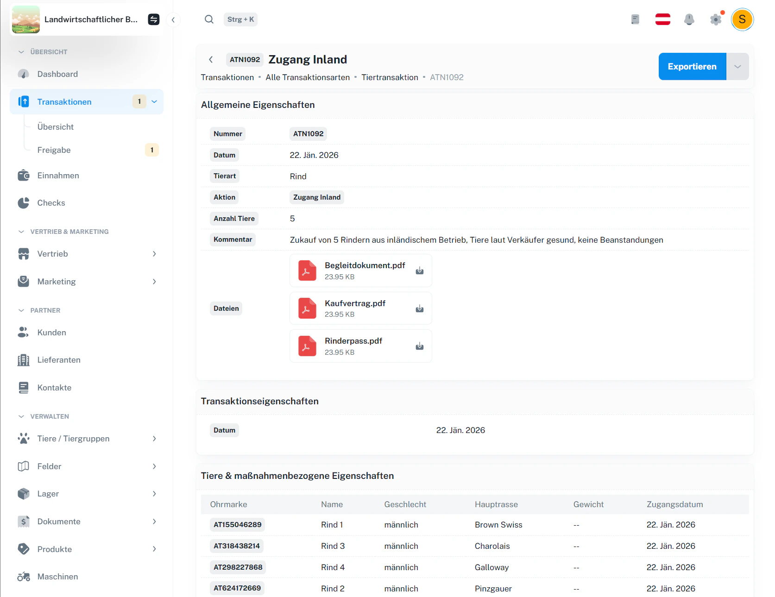Image resolution: width=775 pixels, height=597 pixels.
Task: Collapse the Transaktionen submenu chevron
Action: pos(154,102)
